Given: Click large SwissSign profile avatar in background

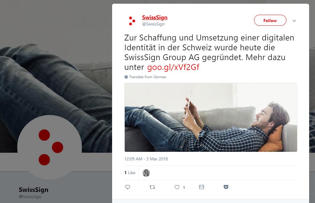Looking at the screenshot, I should point(50,147).
